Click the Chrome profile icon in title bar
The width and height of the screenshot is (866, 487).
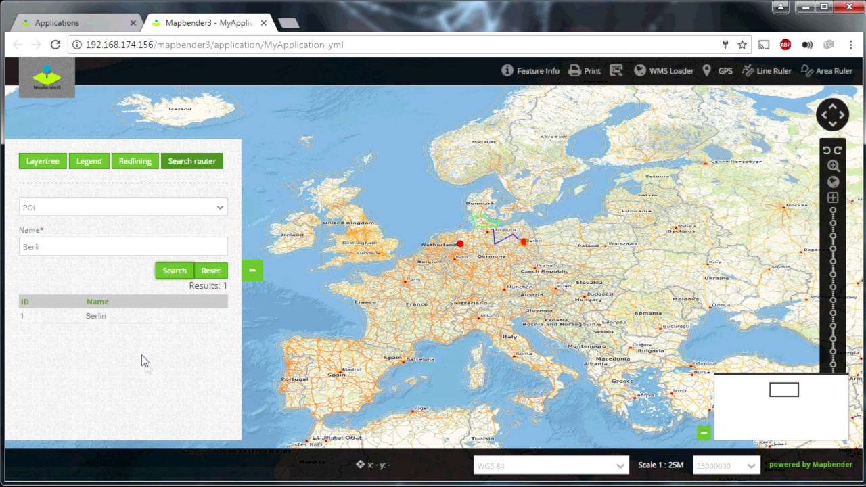(782, 7)
